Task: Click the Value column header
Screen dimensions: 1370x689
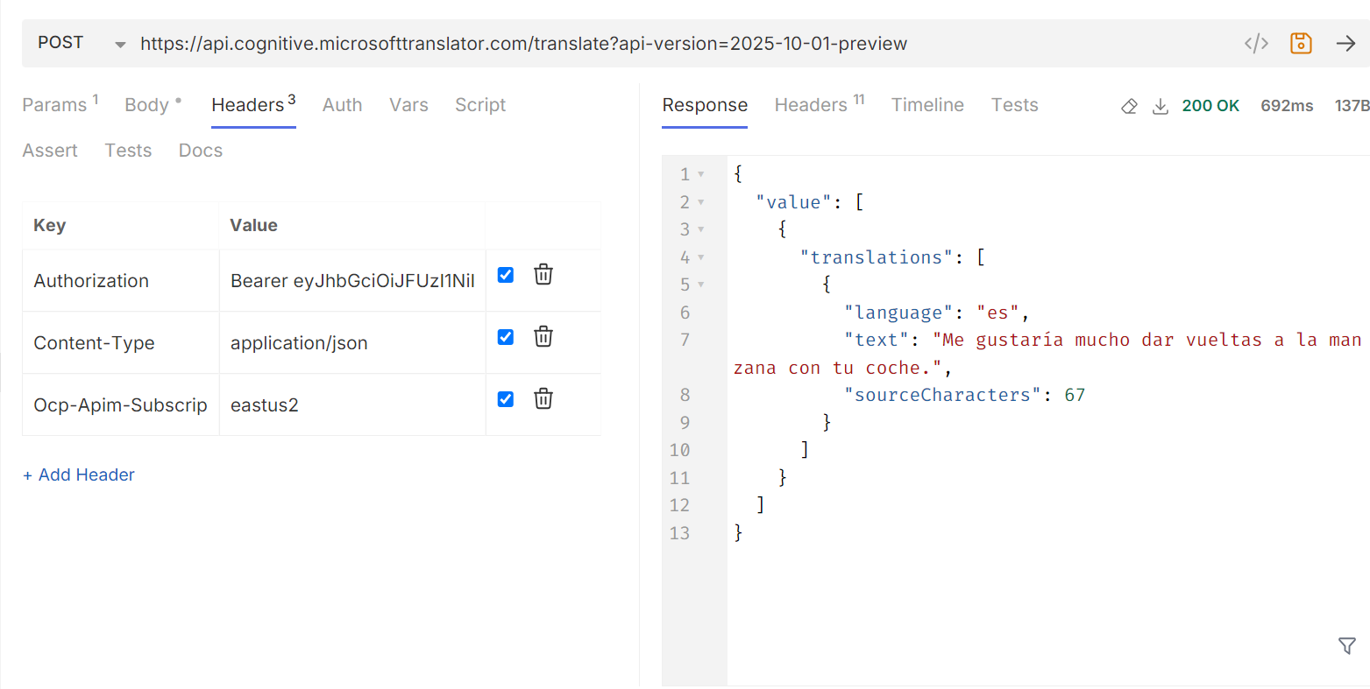Action: pos(254,225)
